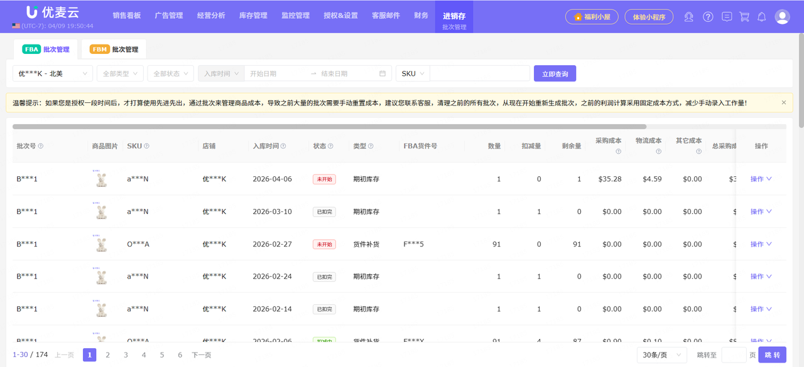Click the help question mark icon
The image size is (804, 367).
click(708, 17)
